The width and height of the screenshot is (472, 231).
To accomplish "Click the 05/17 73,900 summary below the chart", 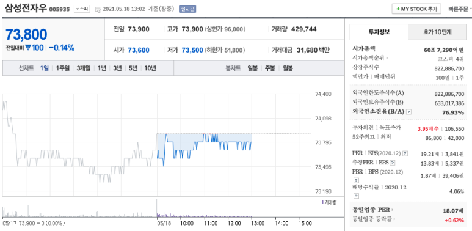I will (34, 223).
